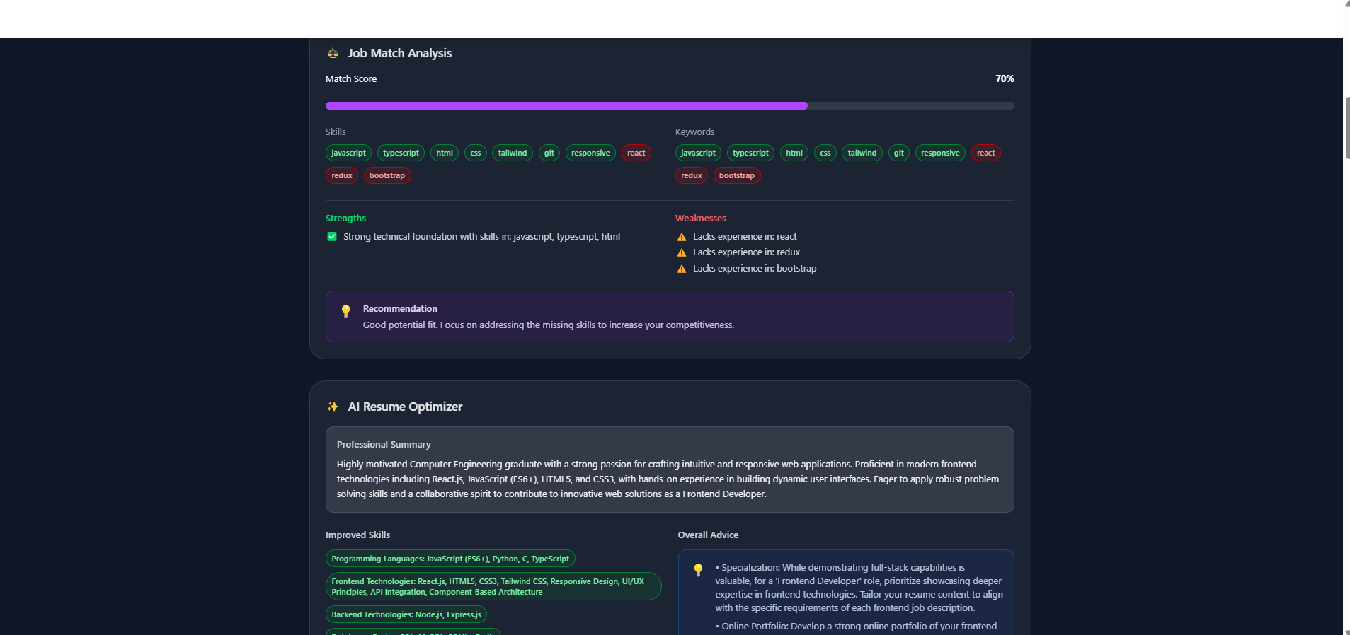The image size is (1350, 635).
Task: Click the 'Match Score' label
Action: (x=351, y=78)
